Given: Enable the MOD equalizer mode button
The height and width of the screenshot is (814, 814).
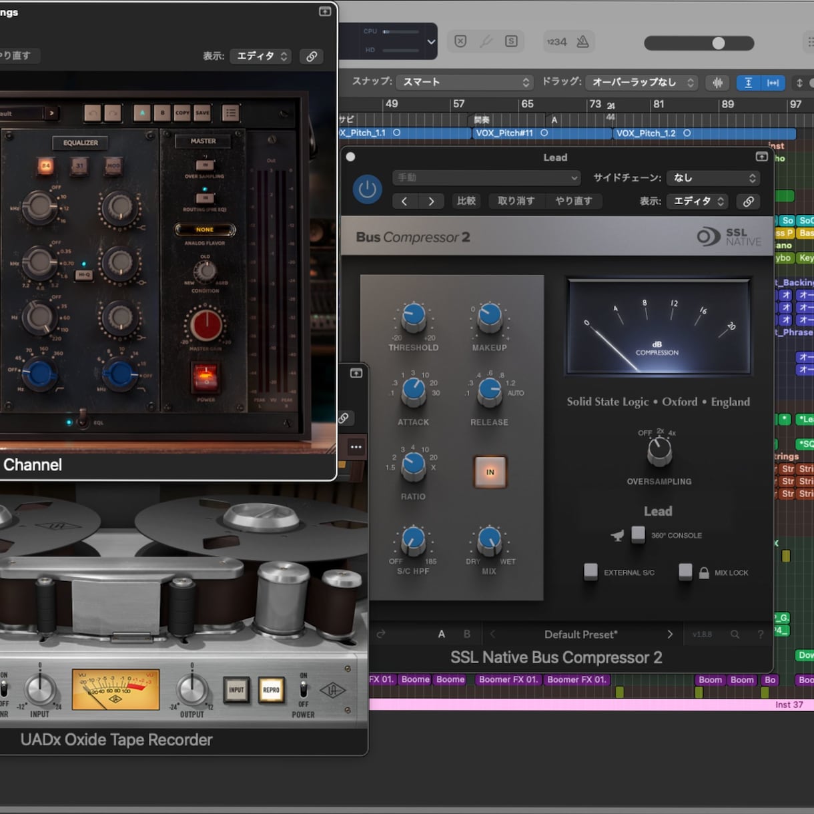Looking at the screenshot, I should pyautogui.click(x=113, y=165).
